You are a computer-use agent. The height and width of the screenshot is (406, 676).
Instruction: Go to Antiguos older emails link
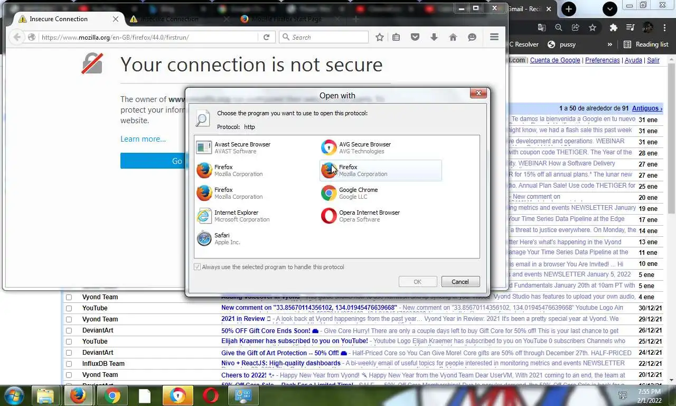pos(647,108)
